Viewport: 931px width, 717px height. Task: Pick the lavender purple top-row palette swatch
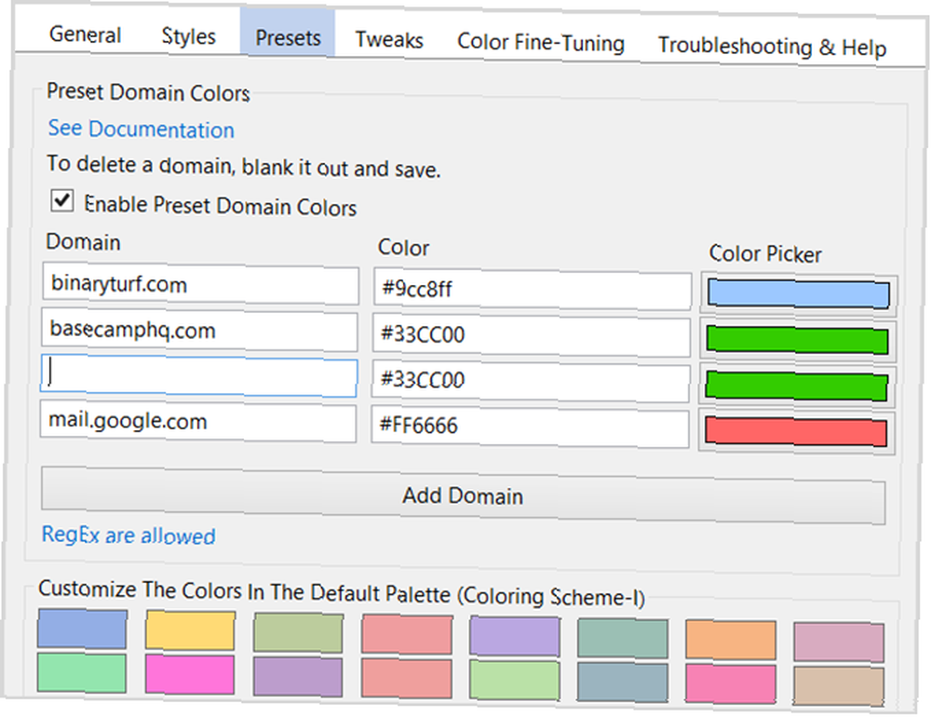pos(515,636)
